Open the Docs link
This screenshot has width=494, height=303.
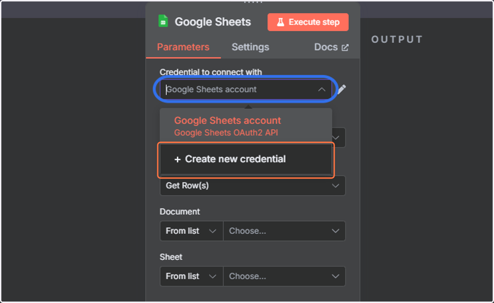[x=331, y=47]
